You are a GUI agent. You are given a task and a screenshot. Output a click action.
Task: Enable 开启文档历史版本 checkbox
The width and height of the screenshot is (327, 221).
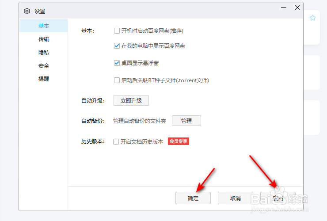[116, 142]
